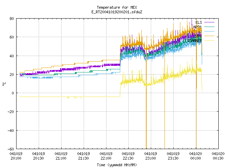Screen dimensions: 225x168
Task: Click the purple ELS legend line sample
Action: [x=209, y=22]
